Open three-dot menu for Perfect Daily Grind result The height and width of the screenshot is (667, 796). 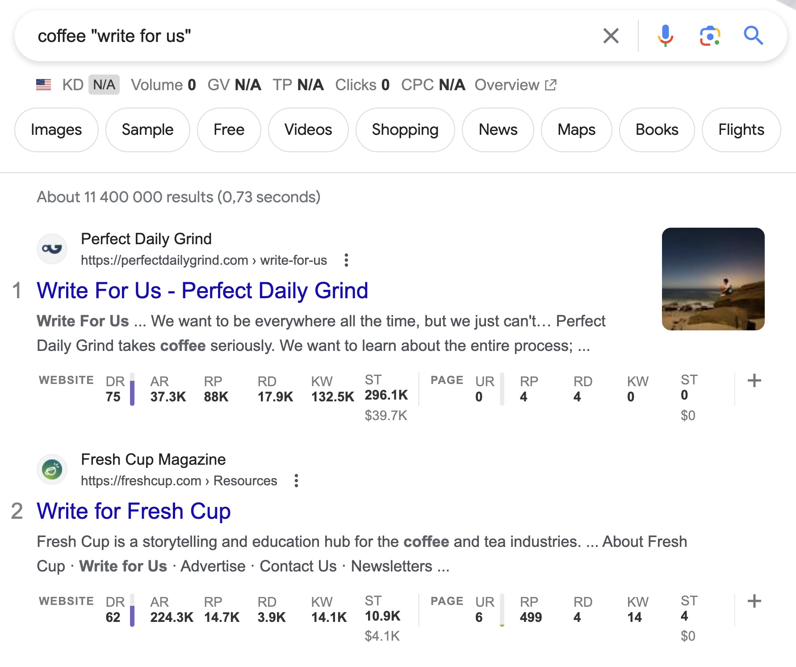(x=347, y=260)
